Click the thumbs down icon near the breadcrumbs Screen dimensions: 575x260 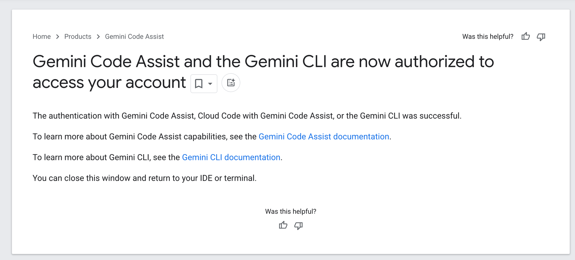coord(541,37)
